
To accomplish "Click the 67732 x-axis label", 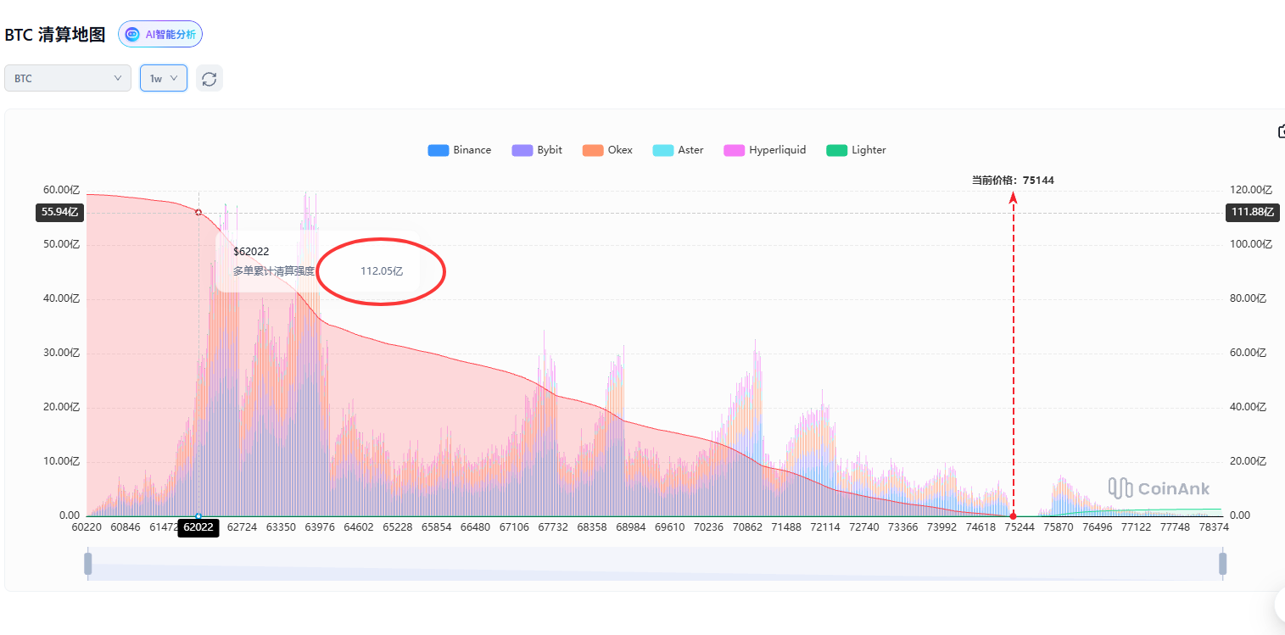I will tap(553, 527).
